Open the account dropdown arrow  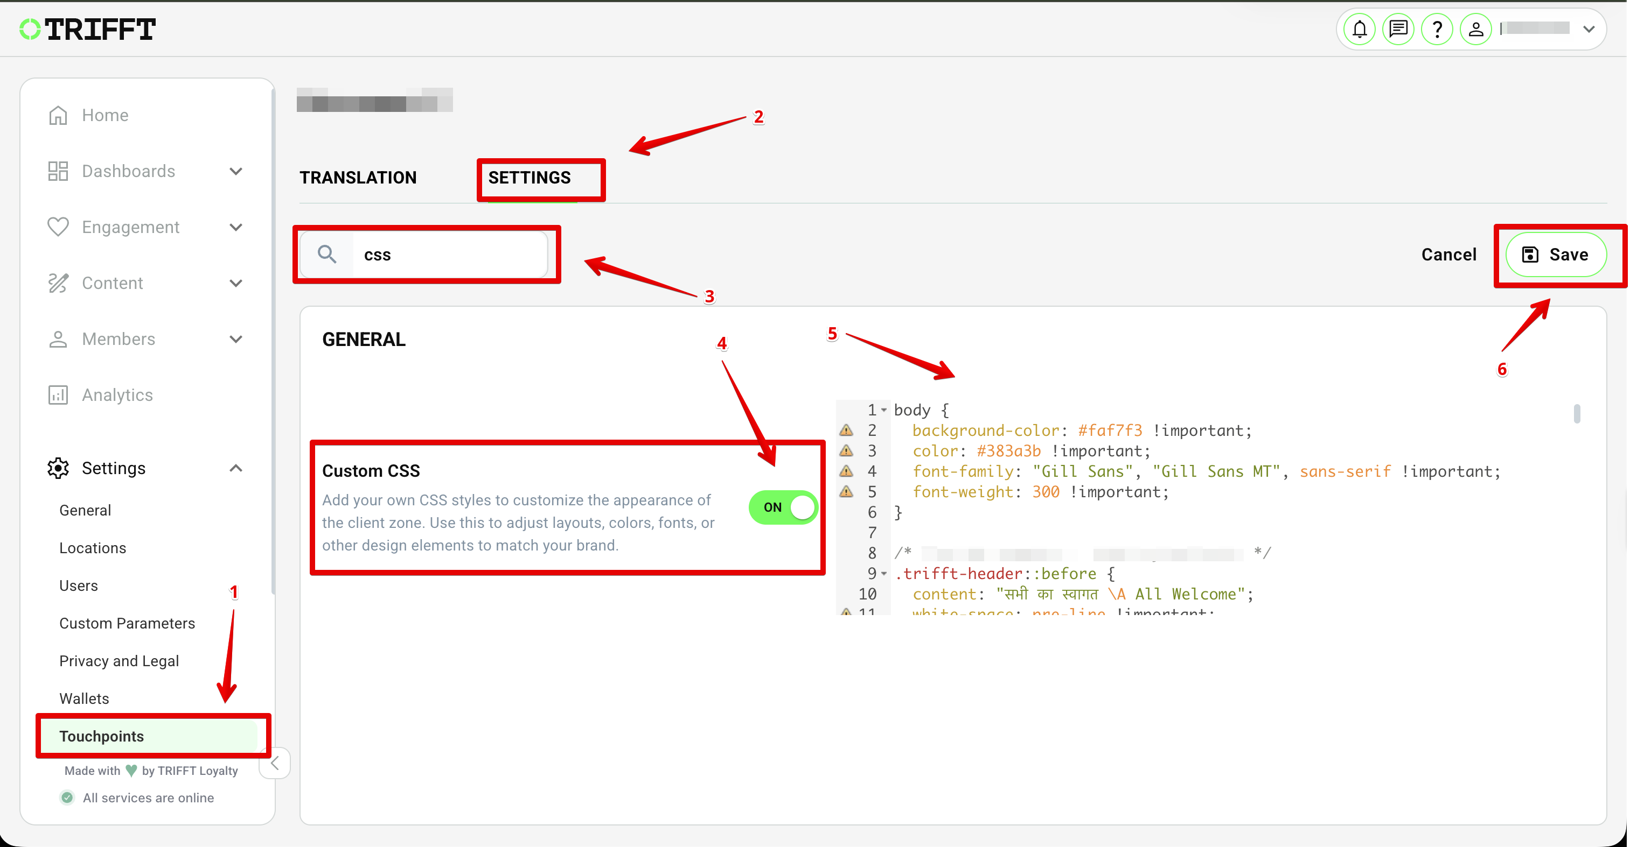pyautogui.click(x=1588, y=29)
